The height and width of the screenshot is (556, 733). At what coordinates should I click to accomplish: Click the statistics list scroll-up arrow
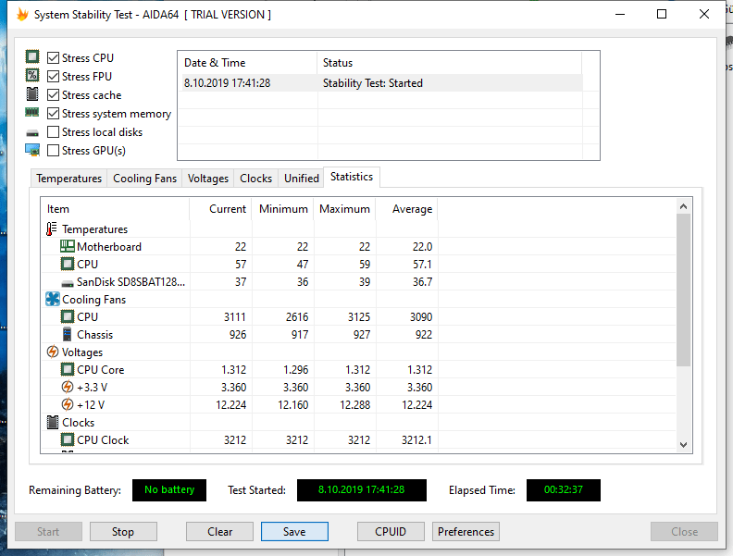pos(683,206)
